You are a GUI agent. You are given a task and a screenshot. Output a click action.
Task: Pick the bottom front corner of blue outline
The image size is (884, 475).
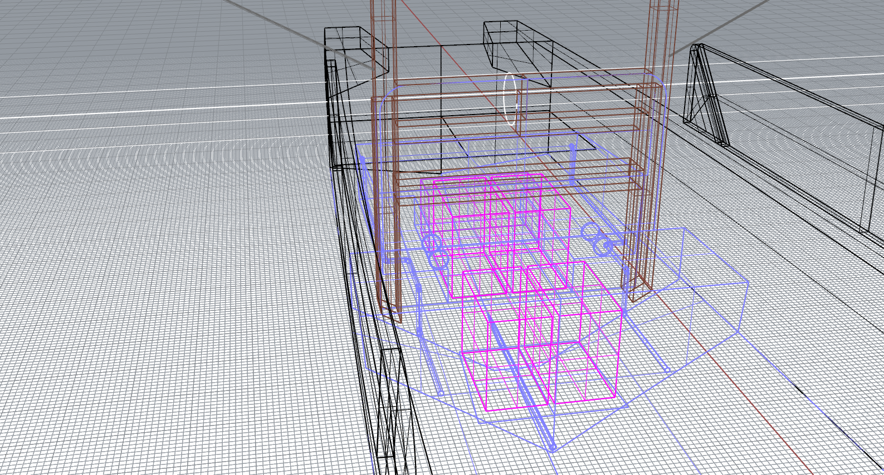(553, 451)
